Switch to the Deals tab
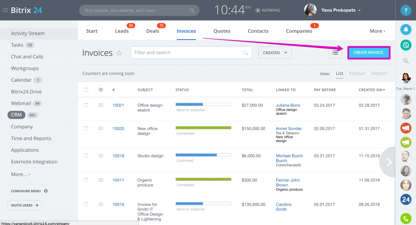Image resolution: width=416 pixels, height=225 pixels. point(153,31)
